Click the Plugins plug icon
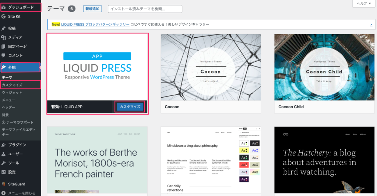This screenshot has width=377, height=196. [x=4, y=145]
